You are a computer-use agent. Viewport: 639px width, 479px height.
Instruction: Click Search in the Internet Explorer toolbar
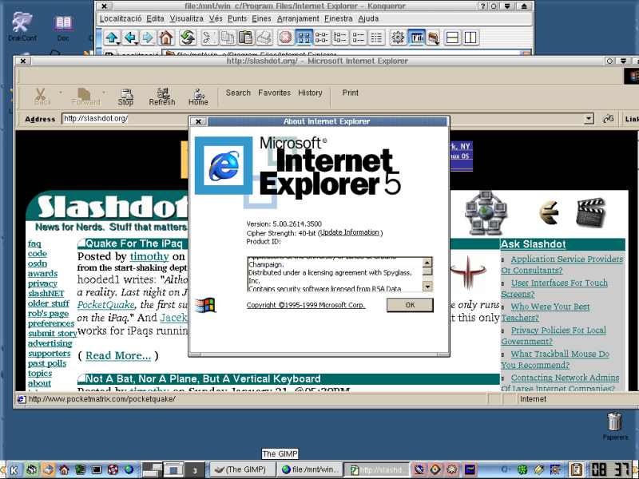tap(238, 93)
